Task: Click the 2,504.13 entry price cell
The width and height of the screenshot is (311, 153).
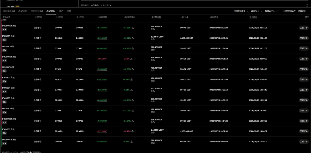Action: pyautogui.click(x=59, y=38)
